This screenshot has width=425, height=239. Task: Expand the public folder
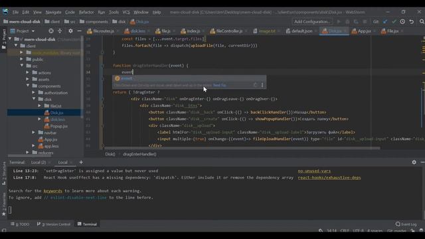pyautogui.click(x=21, y=59)
